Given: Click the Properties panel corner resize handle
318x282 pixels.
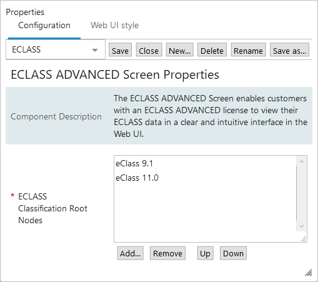Looking at the screenshot, I should pyautogui.click(x=309, y=273).
